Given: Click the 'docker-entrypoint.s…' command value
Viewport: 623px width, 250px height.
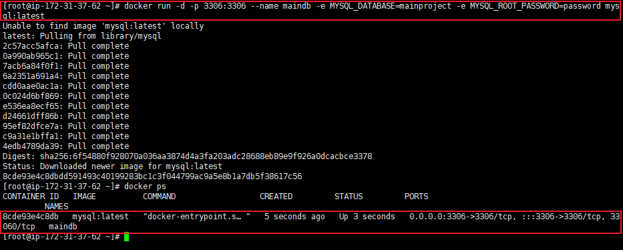Looking at the screenshot, I should click(197, 217).
